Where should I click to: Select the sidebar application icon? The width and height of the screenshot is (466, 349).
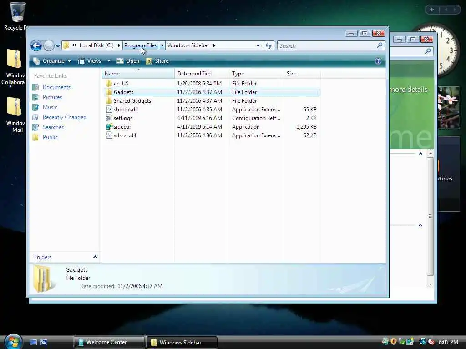click(x=109, y=127)
